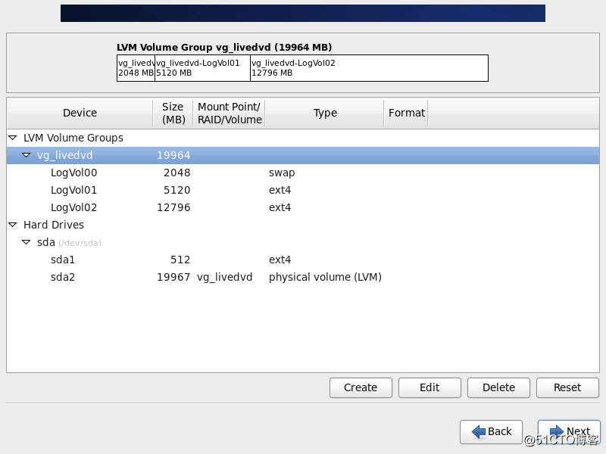Click the Format column header
606x454 pixels.
click(406, 113)
